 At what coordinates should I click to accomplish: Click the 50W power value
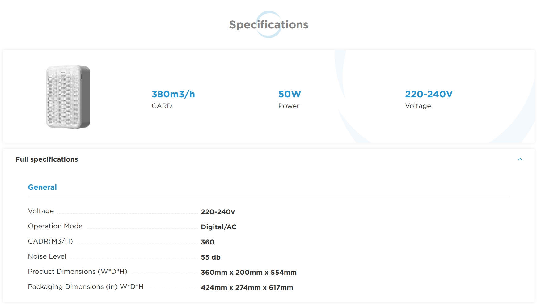pyautogui.click(x=290, y=94)
